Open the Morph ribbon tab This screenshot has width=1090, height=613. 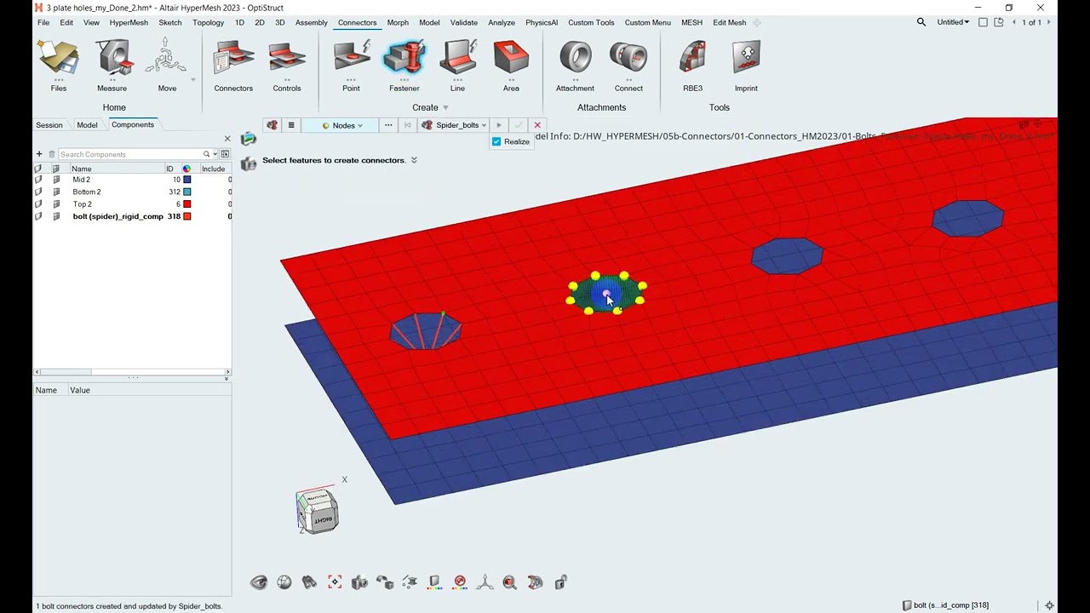[398, 22]
